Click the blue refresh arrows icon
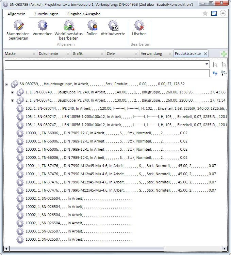This screenshot has height=255, width=231. [215, 73]
